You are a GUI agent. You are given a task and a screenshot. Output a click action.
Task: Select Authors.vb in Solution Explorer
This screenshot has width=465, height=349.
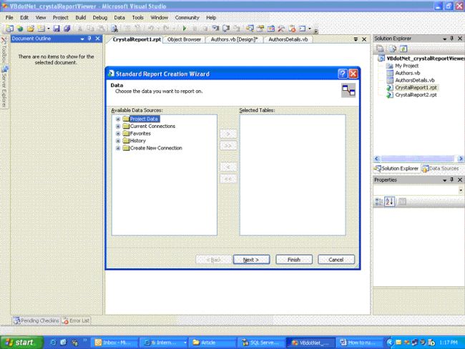[408, 73]
